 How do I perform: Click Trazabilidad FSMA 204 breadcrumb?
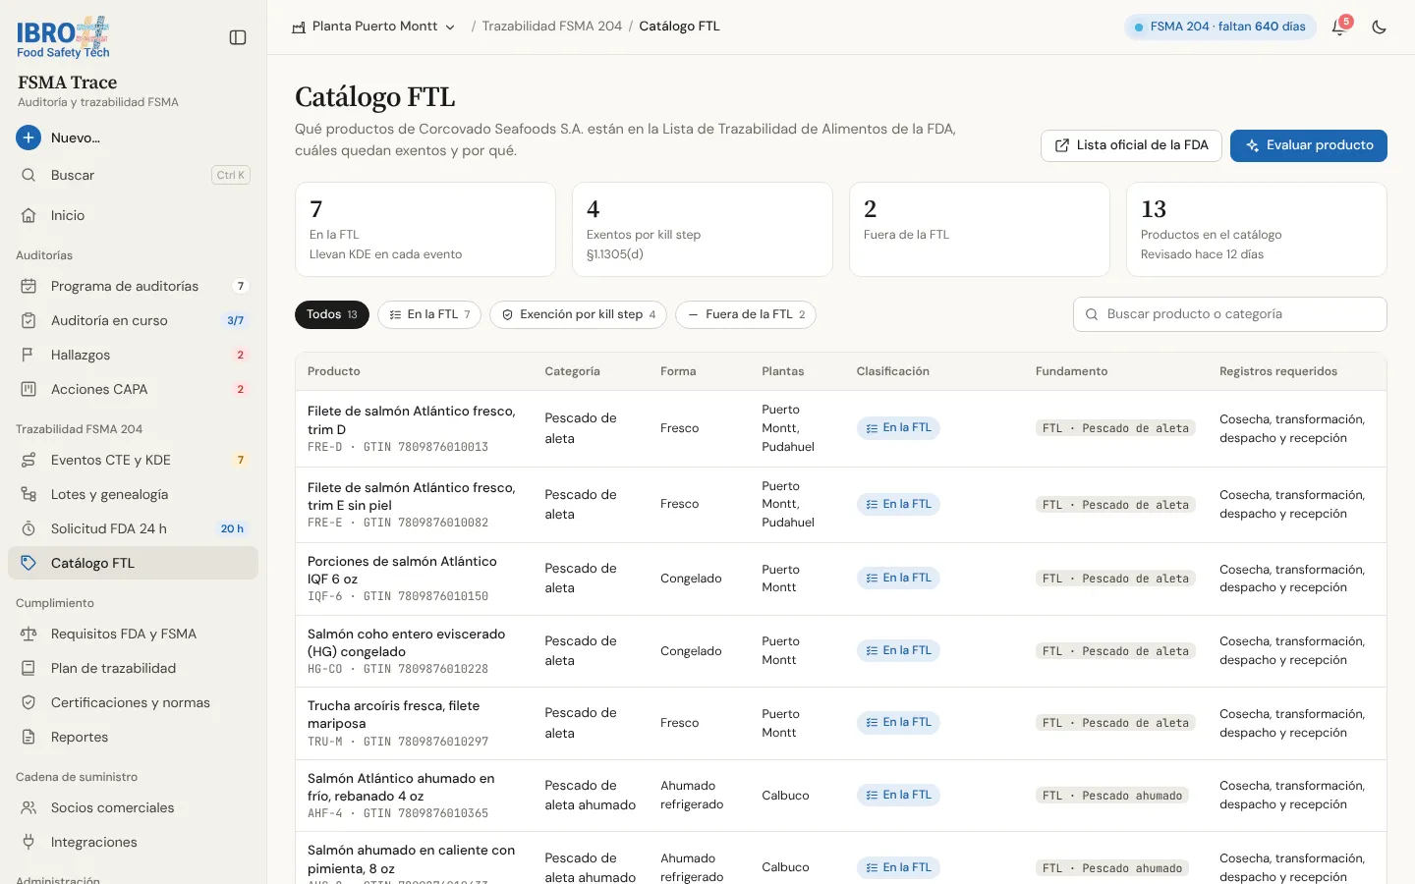coord(551,27)
